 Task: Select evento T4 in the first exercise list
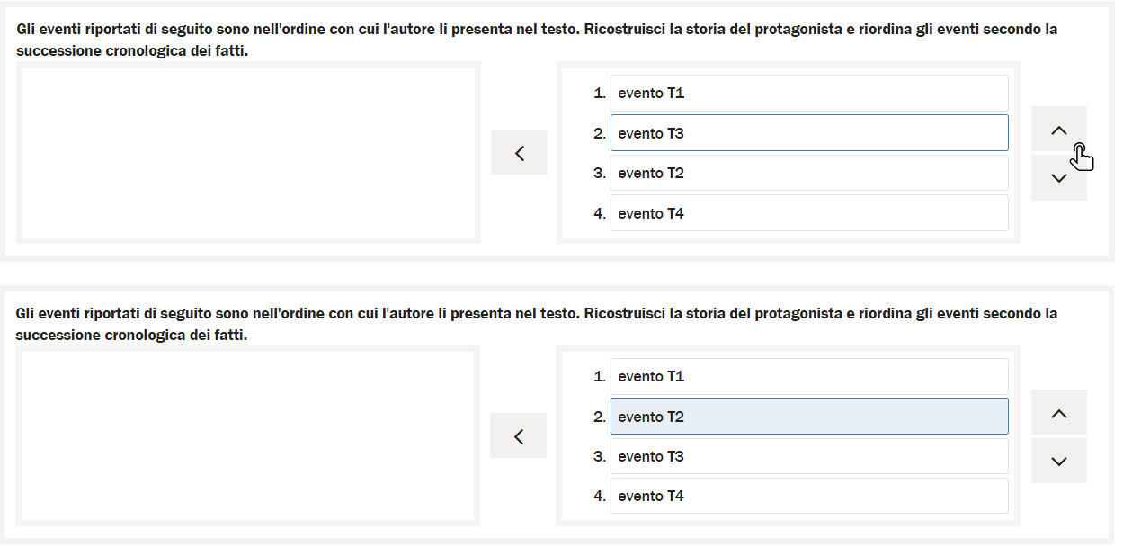809,213
